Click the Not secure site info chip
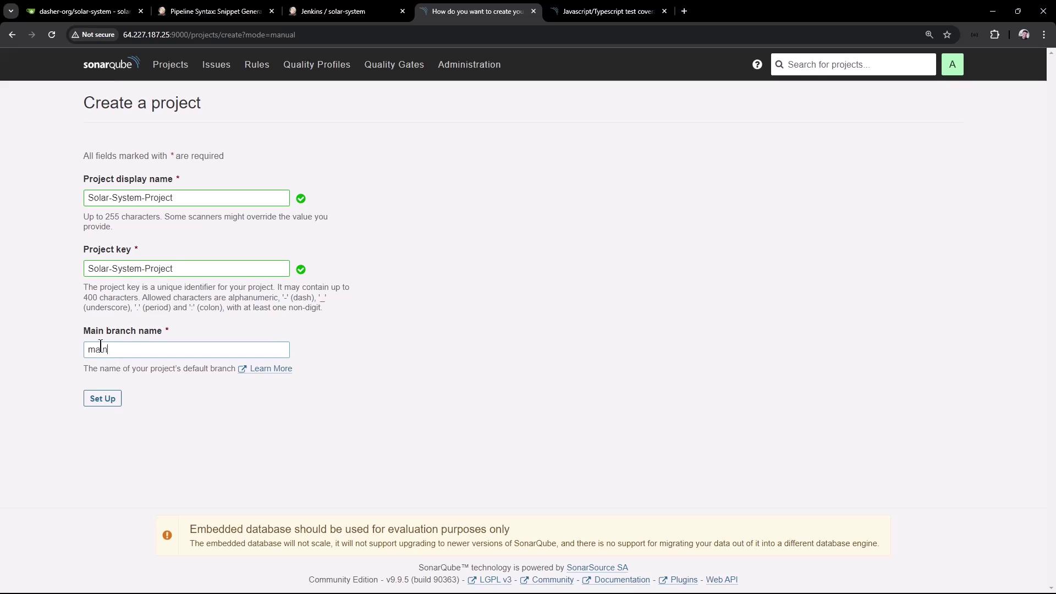The width and height of the screenshot is (1056, 594). [93, 35]
